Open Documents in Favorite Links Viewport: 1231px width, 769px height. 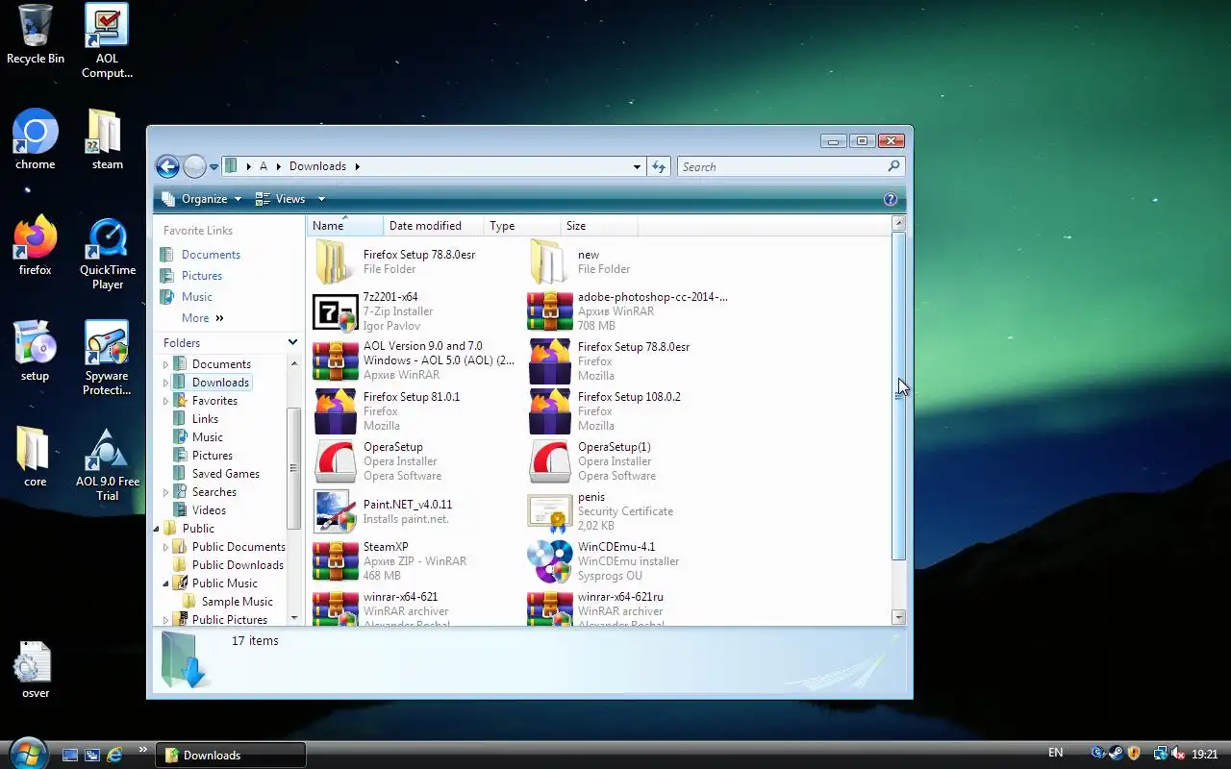211,255
